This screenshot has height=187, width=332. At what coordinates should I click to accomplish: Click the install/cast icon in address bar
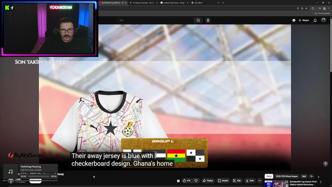(x=302, y=8)
